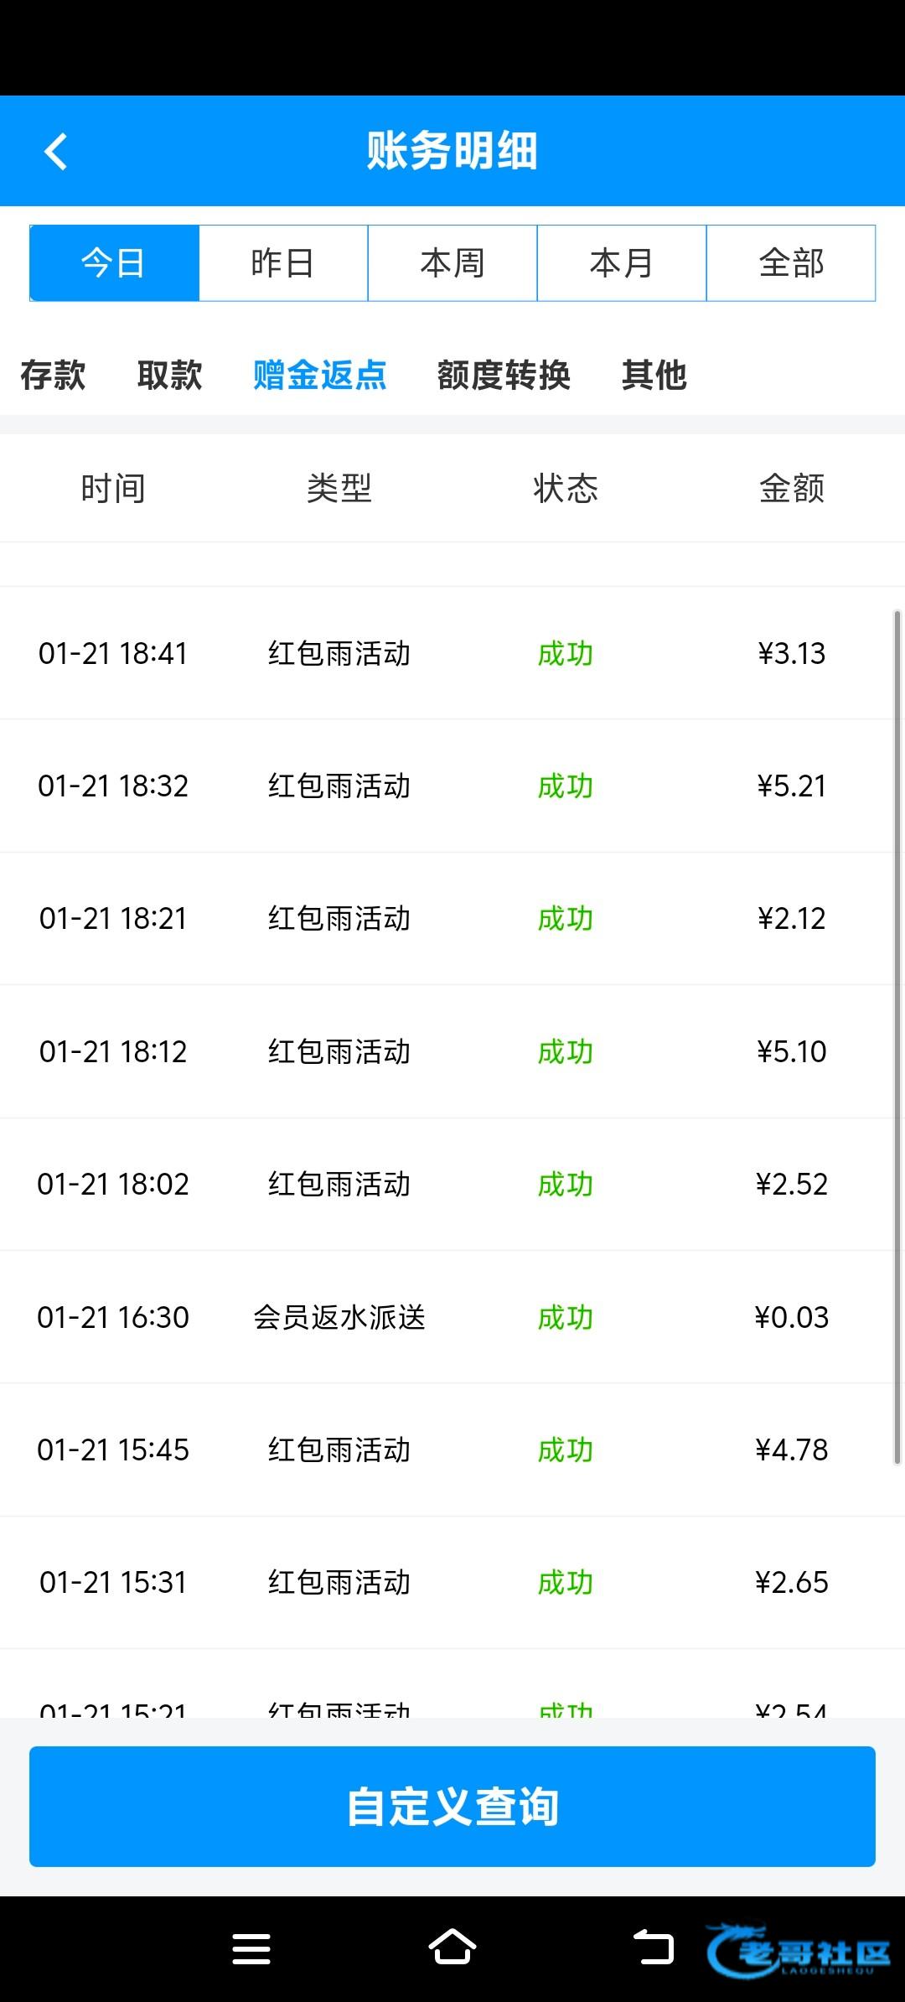Select the 今日 date filter
This screenshot has height=2002, width=905.
coord(114,263)
